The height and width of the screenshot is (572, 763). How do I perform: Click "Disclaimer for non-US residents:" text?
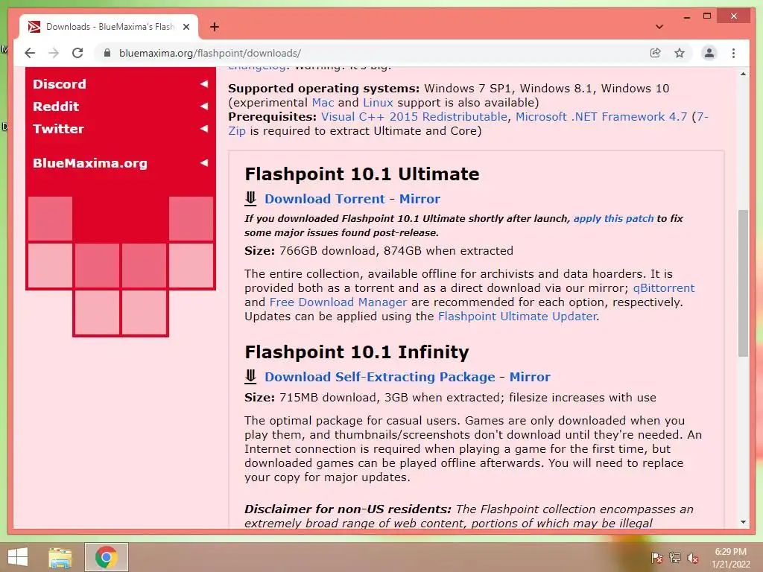tap(348, 509)
